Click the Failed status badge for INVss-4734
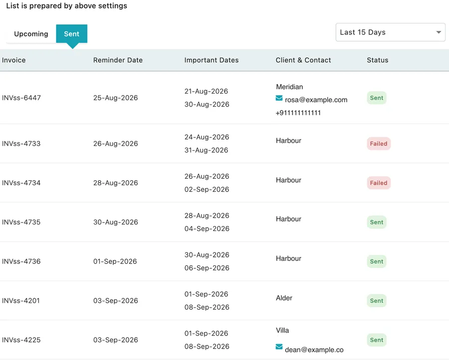Image resolution: width=449 pixels, height=361 pixels. 379,183
